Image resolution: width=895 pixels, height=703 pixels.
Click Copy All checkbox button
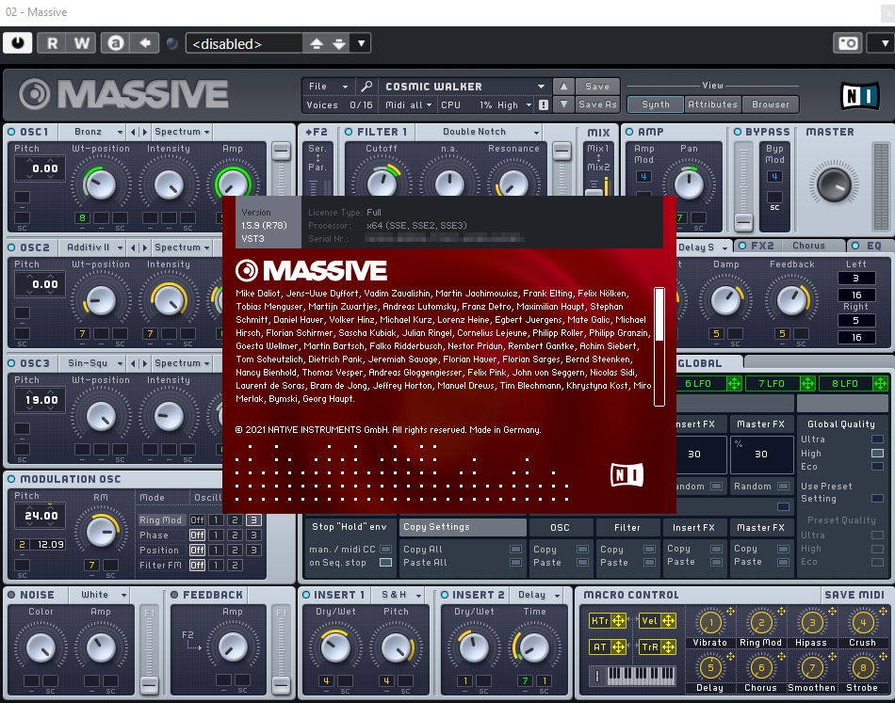click(x=516, y=549)
